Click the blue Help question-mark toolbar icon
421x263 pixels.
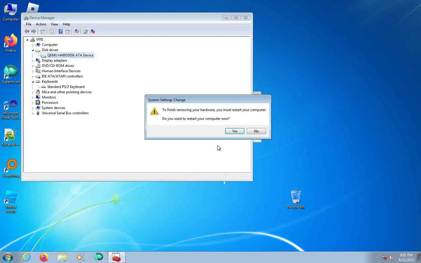click(x=61, y=32)
